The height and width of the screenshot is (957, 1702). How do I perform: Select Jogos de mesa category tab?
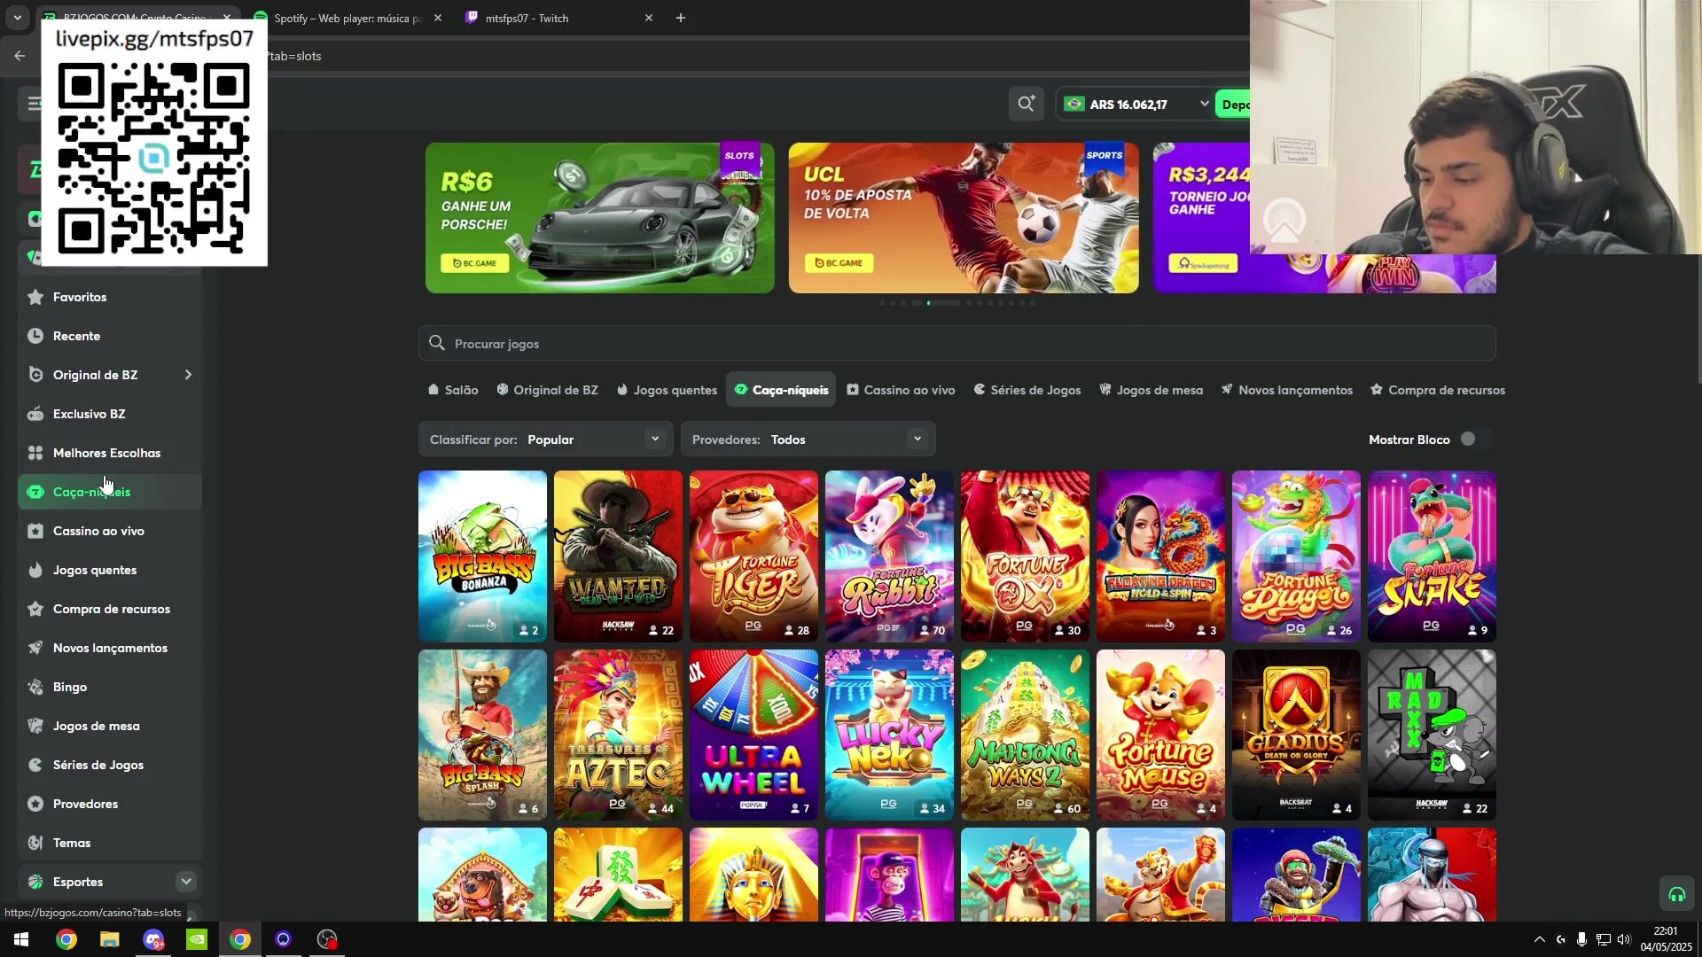(1152, 390)
